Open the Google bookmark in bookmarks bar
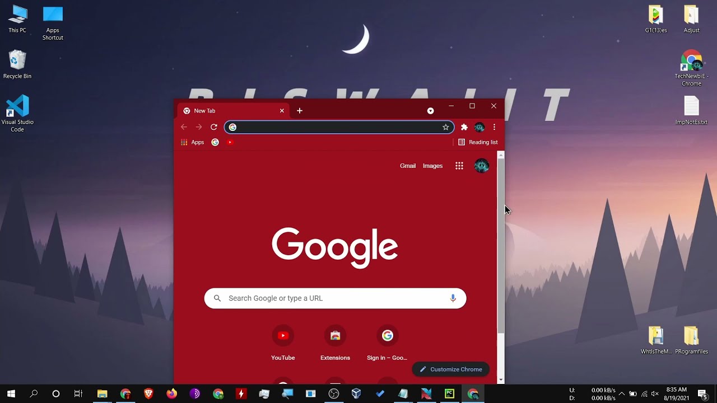717x403 pixels. 215,142
